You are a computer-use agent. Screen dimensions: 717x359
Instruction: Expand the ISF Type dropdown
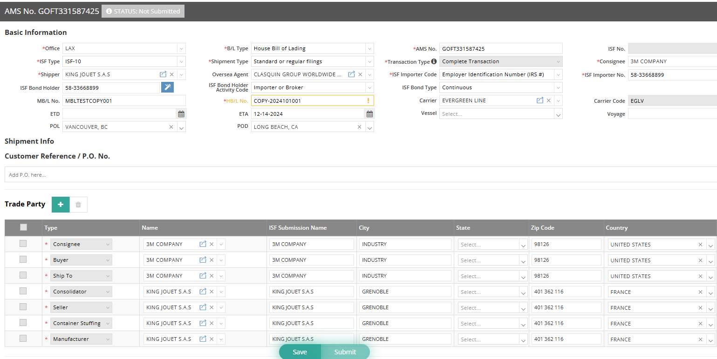(181, 61)
